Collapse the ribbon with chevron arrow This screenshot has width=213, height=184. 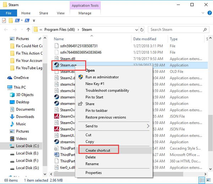point(203,13)
